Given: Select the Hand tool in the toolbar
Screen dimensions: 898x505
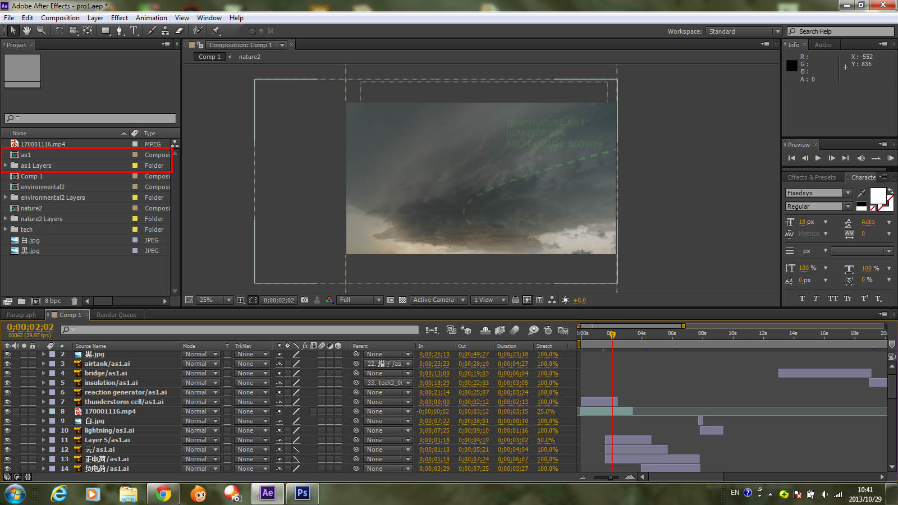Looking at the screenshot, I should pos(26,31).
